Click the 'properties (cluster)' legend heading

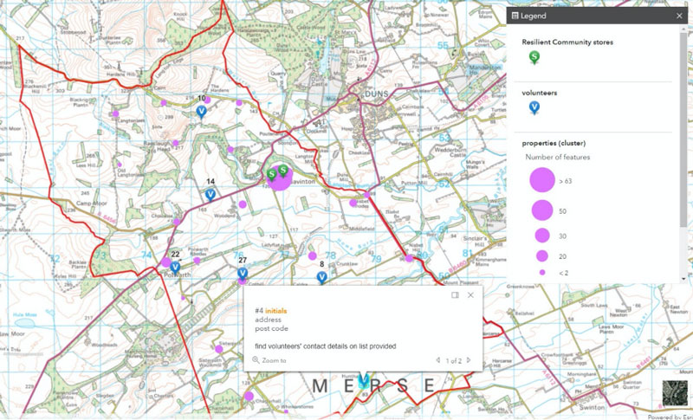pyautogui.click(x=554, y=144)
